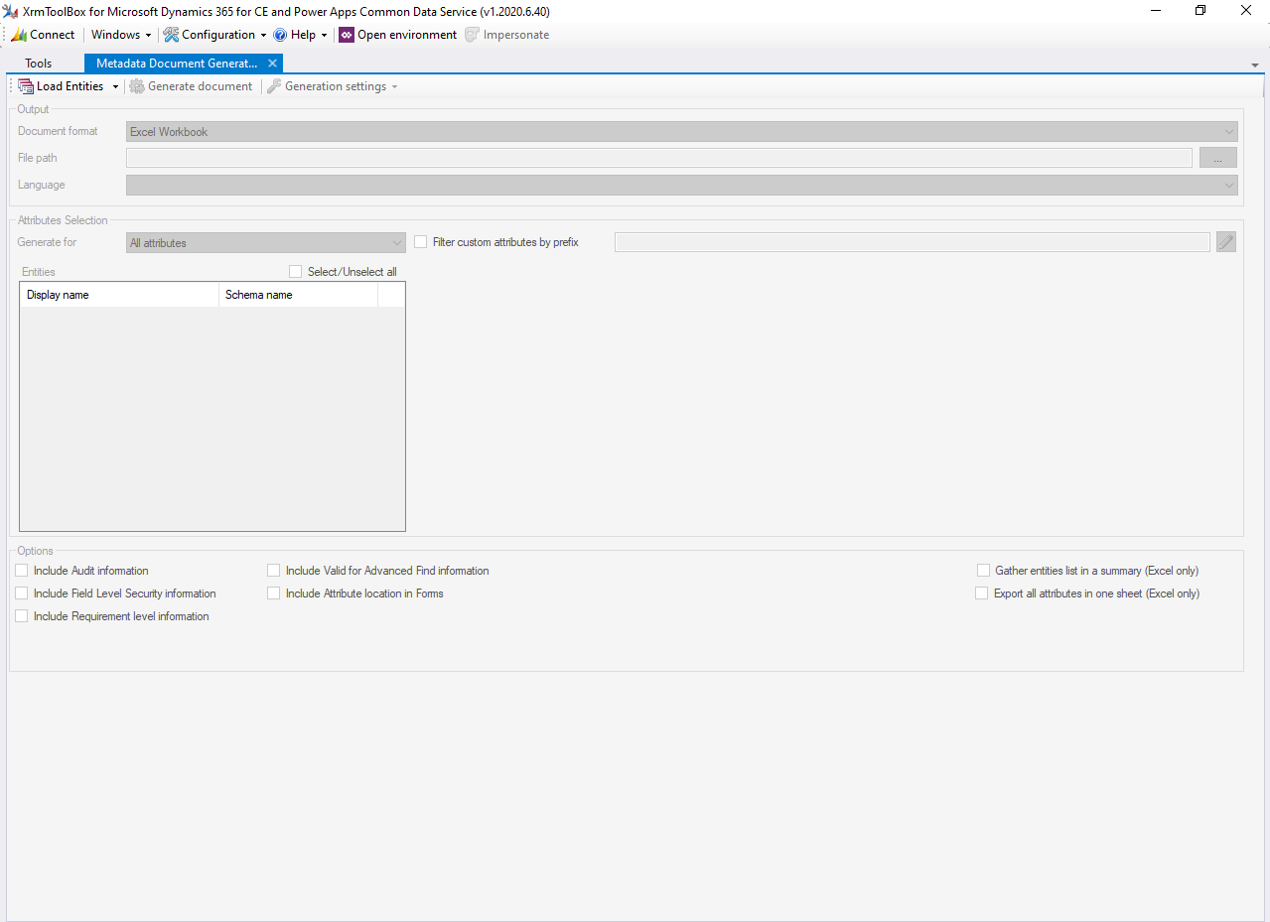Click the Generate document gear icon
The width and height of the screenshot is (1270, 922).
point(137,86)
